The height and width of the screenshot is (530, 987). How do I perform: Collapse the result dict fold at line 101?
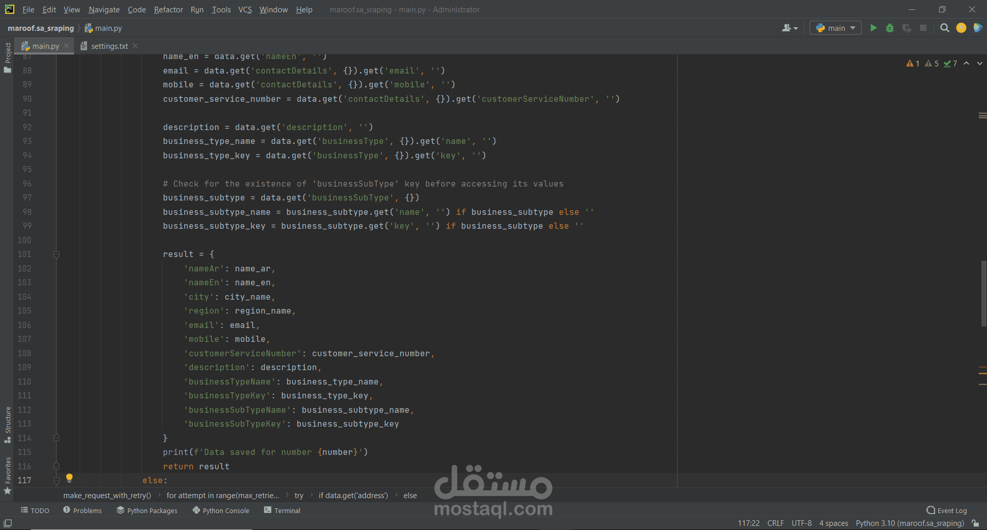click(57, 254)
